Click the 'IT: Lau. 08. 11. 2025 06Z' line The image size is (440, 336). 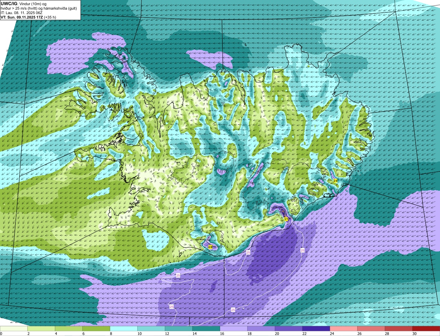(x=22, y=12)
